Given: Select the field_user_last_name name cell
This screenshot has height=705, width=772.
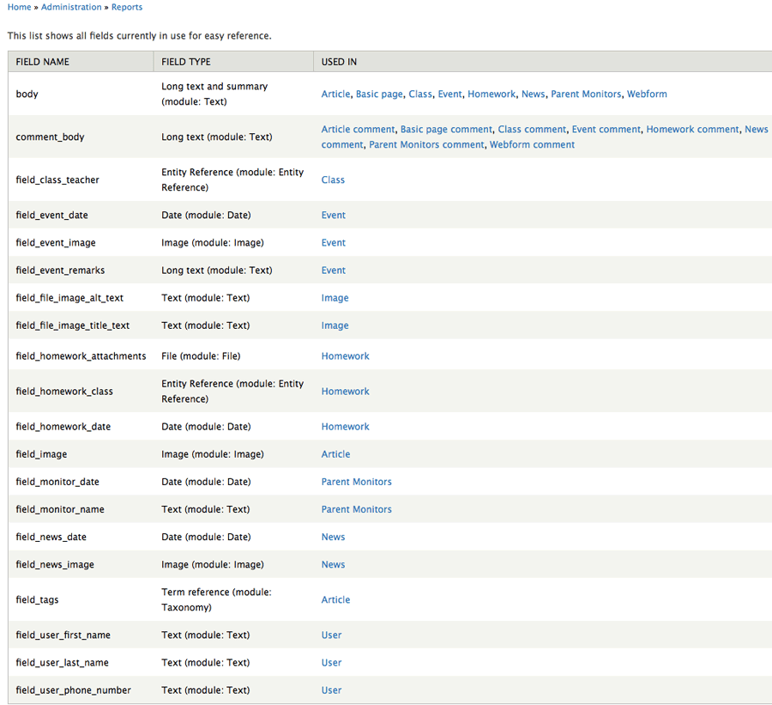Looking at the screenshot, I should click(x=81, y=663).
